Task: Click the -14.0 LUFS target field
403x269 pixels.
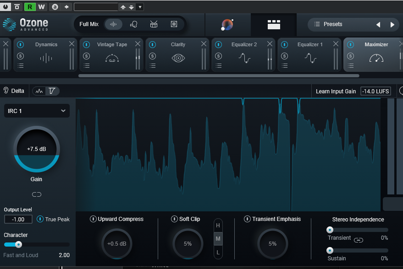Action: coord(375,91)
